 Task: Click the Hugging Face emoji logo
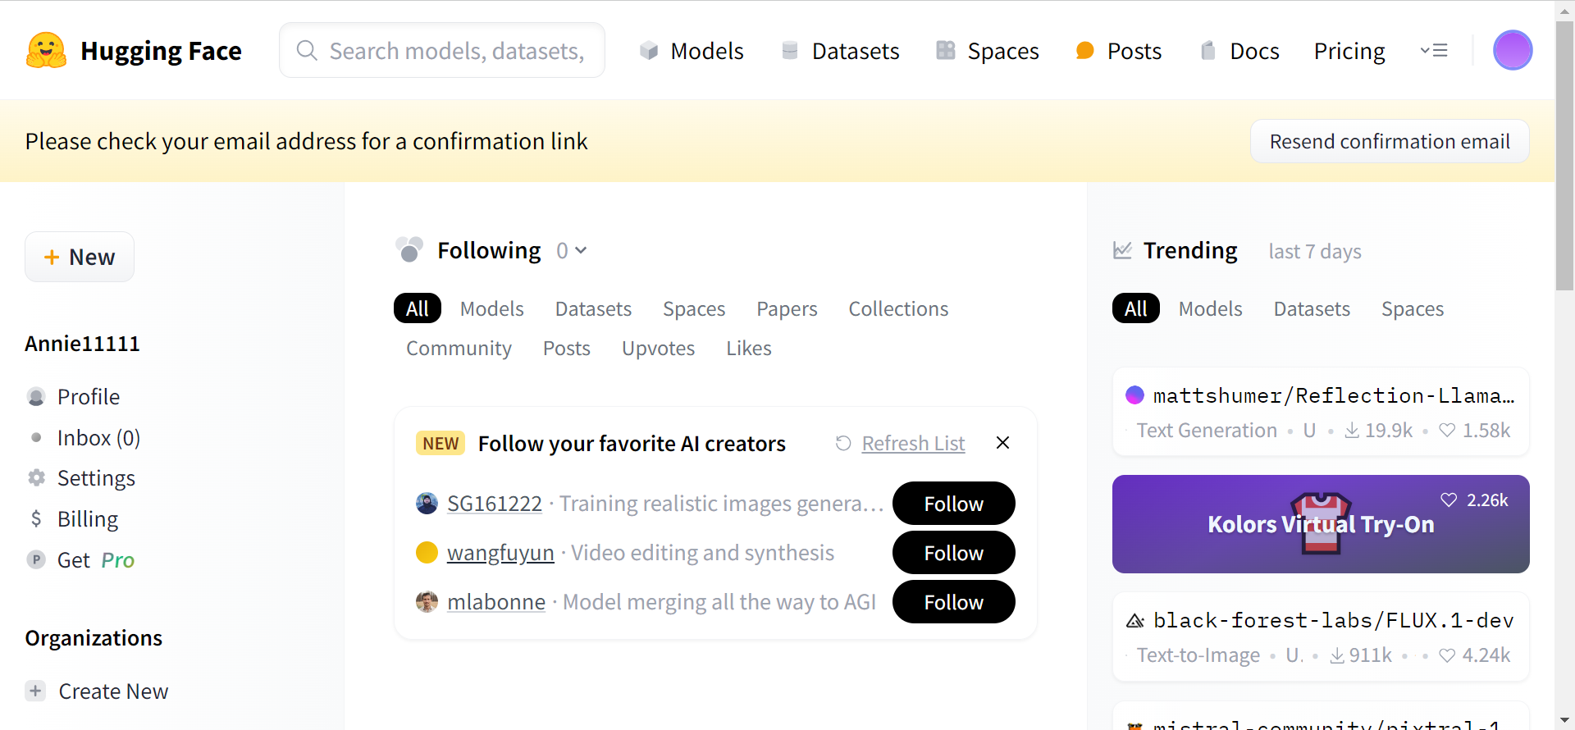(46, 51)
